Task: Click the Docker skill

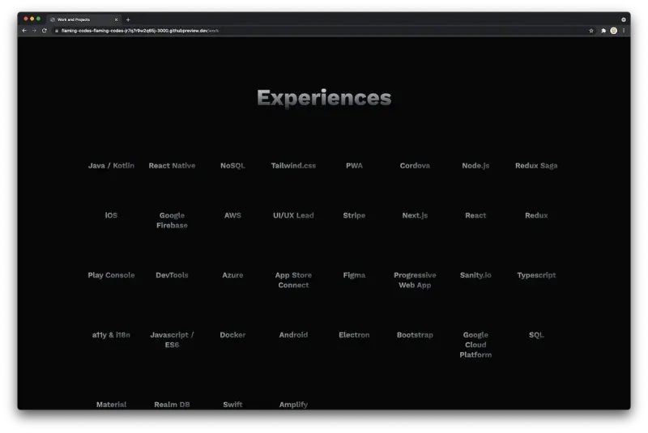Action: (x=232, y=335)
